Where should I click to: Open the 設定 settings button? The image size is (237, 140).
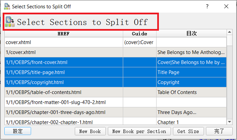pyautogui.click(x=18, y=131)
